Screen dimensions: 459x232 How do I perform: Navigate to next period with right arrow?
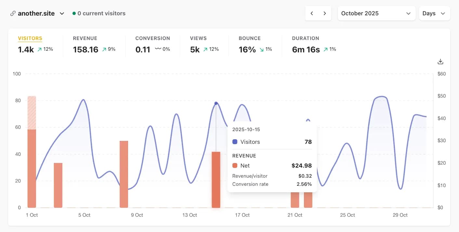[x=324, y=13]
